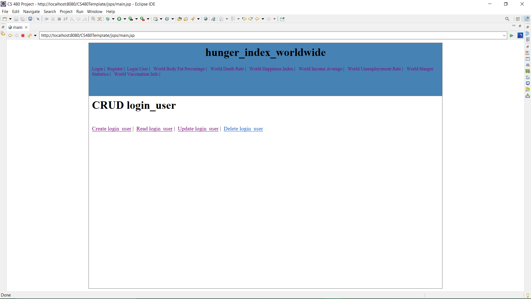Click inside the URL address input field

click(x=194, y=35)
